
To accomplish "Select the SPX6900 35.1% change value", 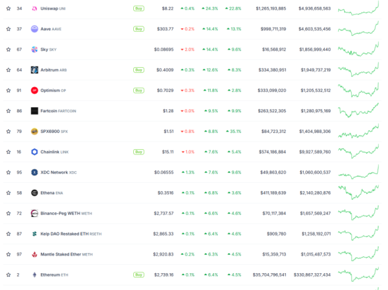I will point(233,131).
